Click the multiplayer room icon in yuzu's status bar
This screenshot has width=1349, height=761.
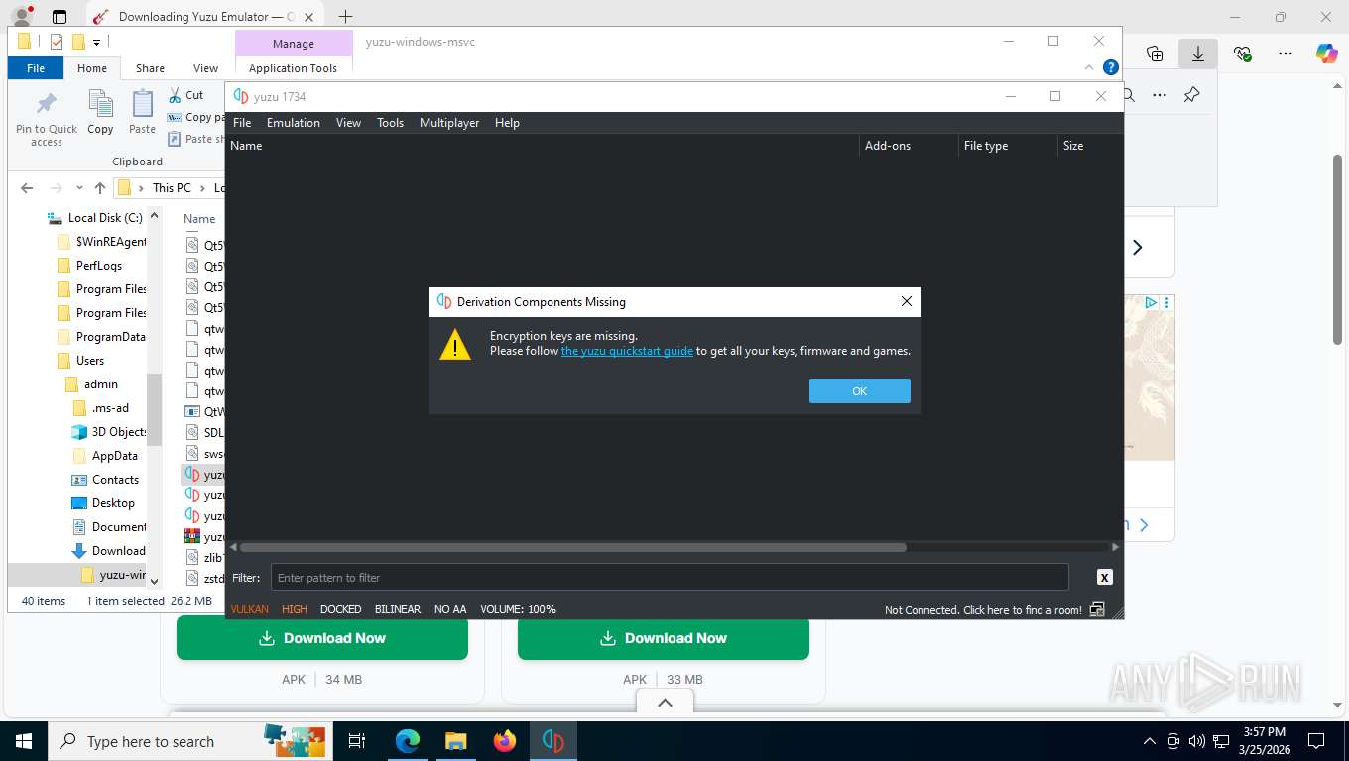[x=1097, y=609]
